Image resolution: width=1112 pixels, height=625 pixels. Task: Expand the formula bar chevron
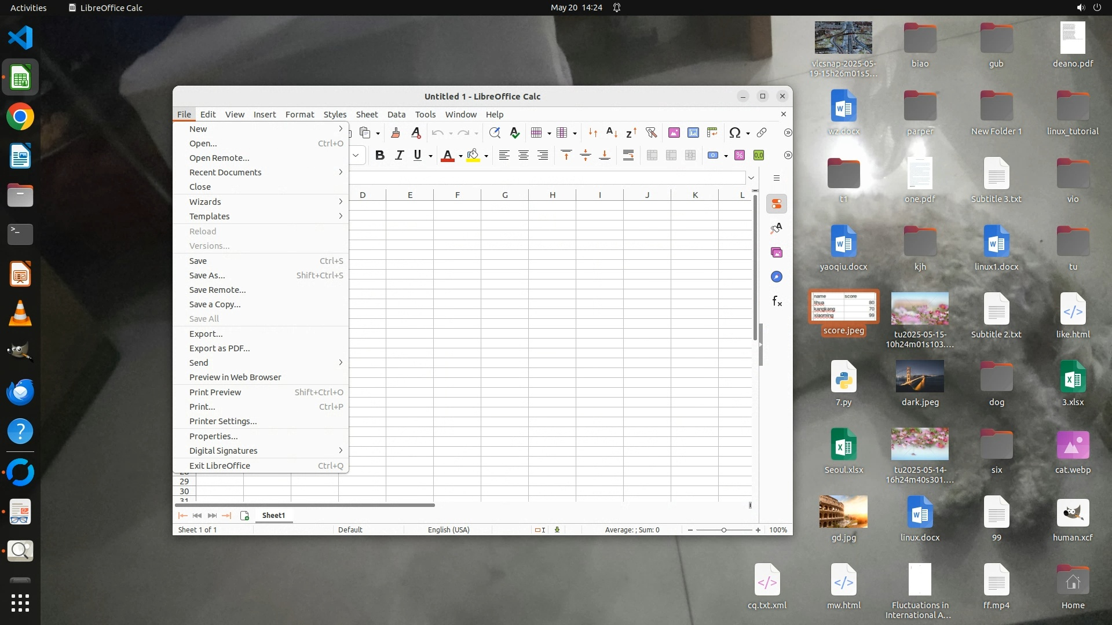(751, 178)
